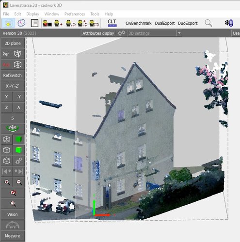
Task: Zoom out with the minus magnifier
Action: [x=19, y=182]
